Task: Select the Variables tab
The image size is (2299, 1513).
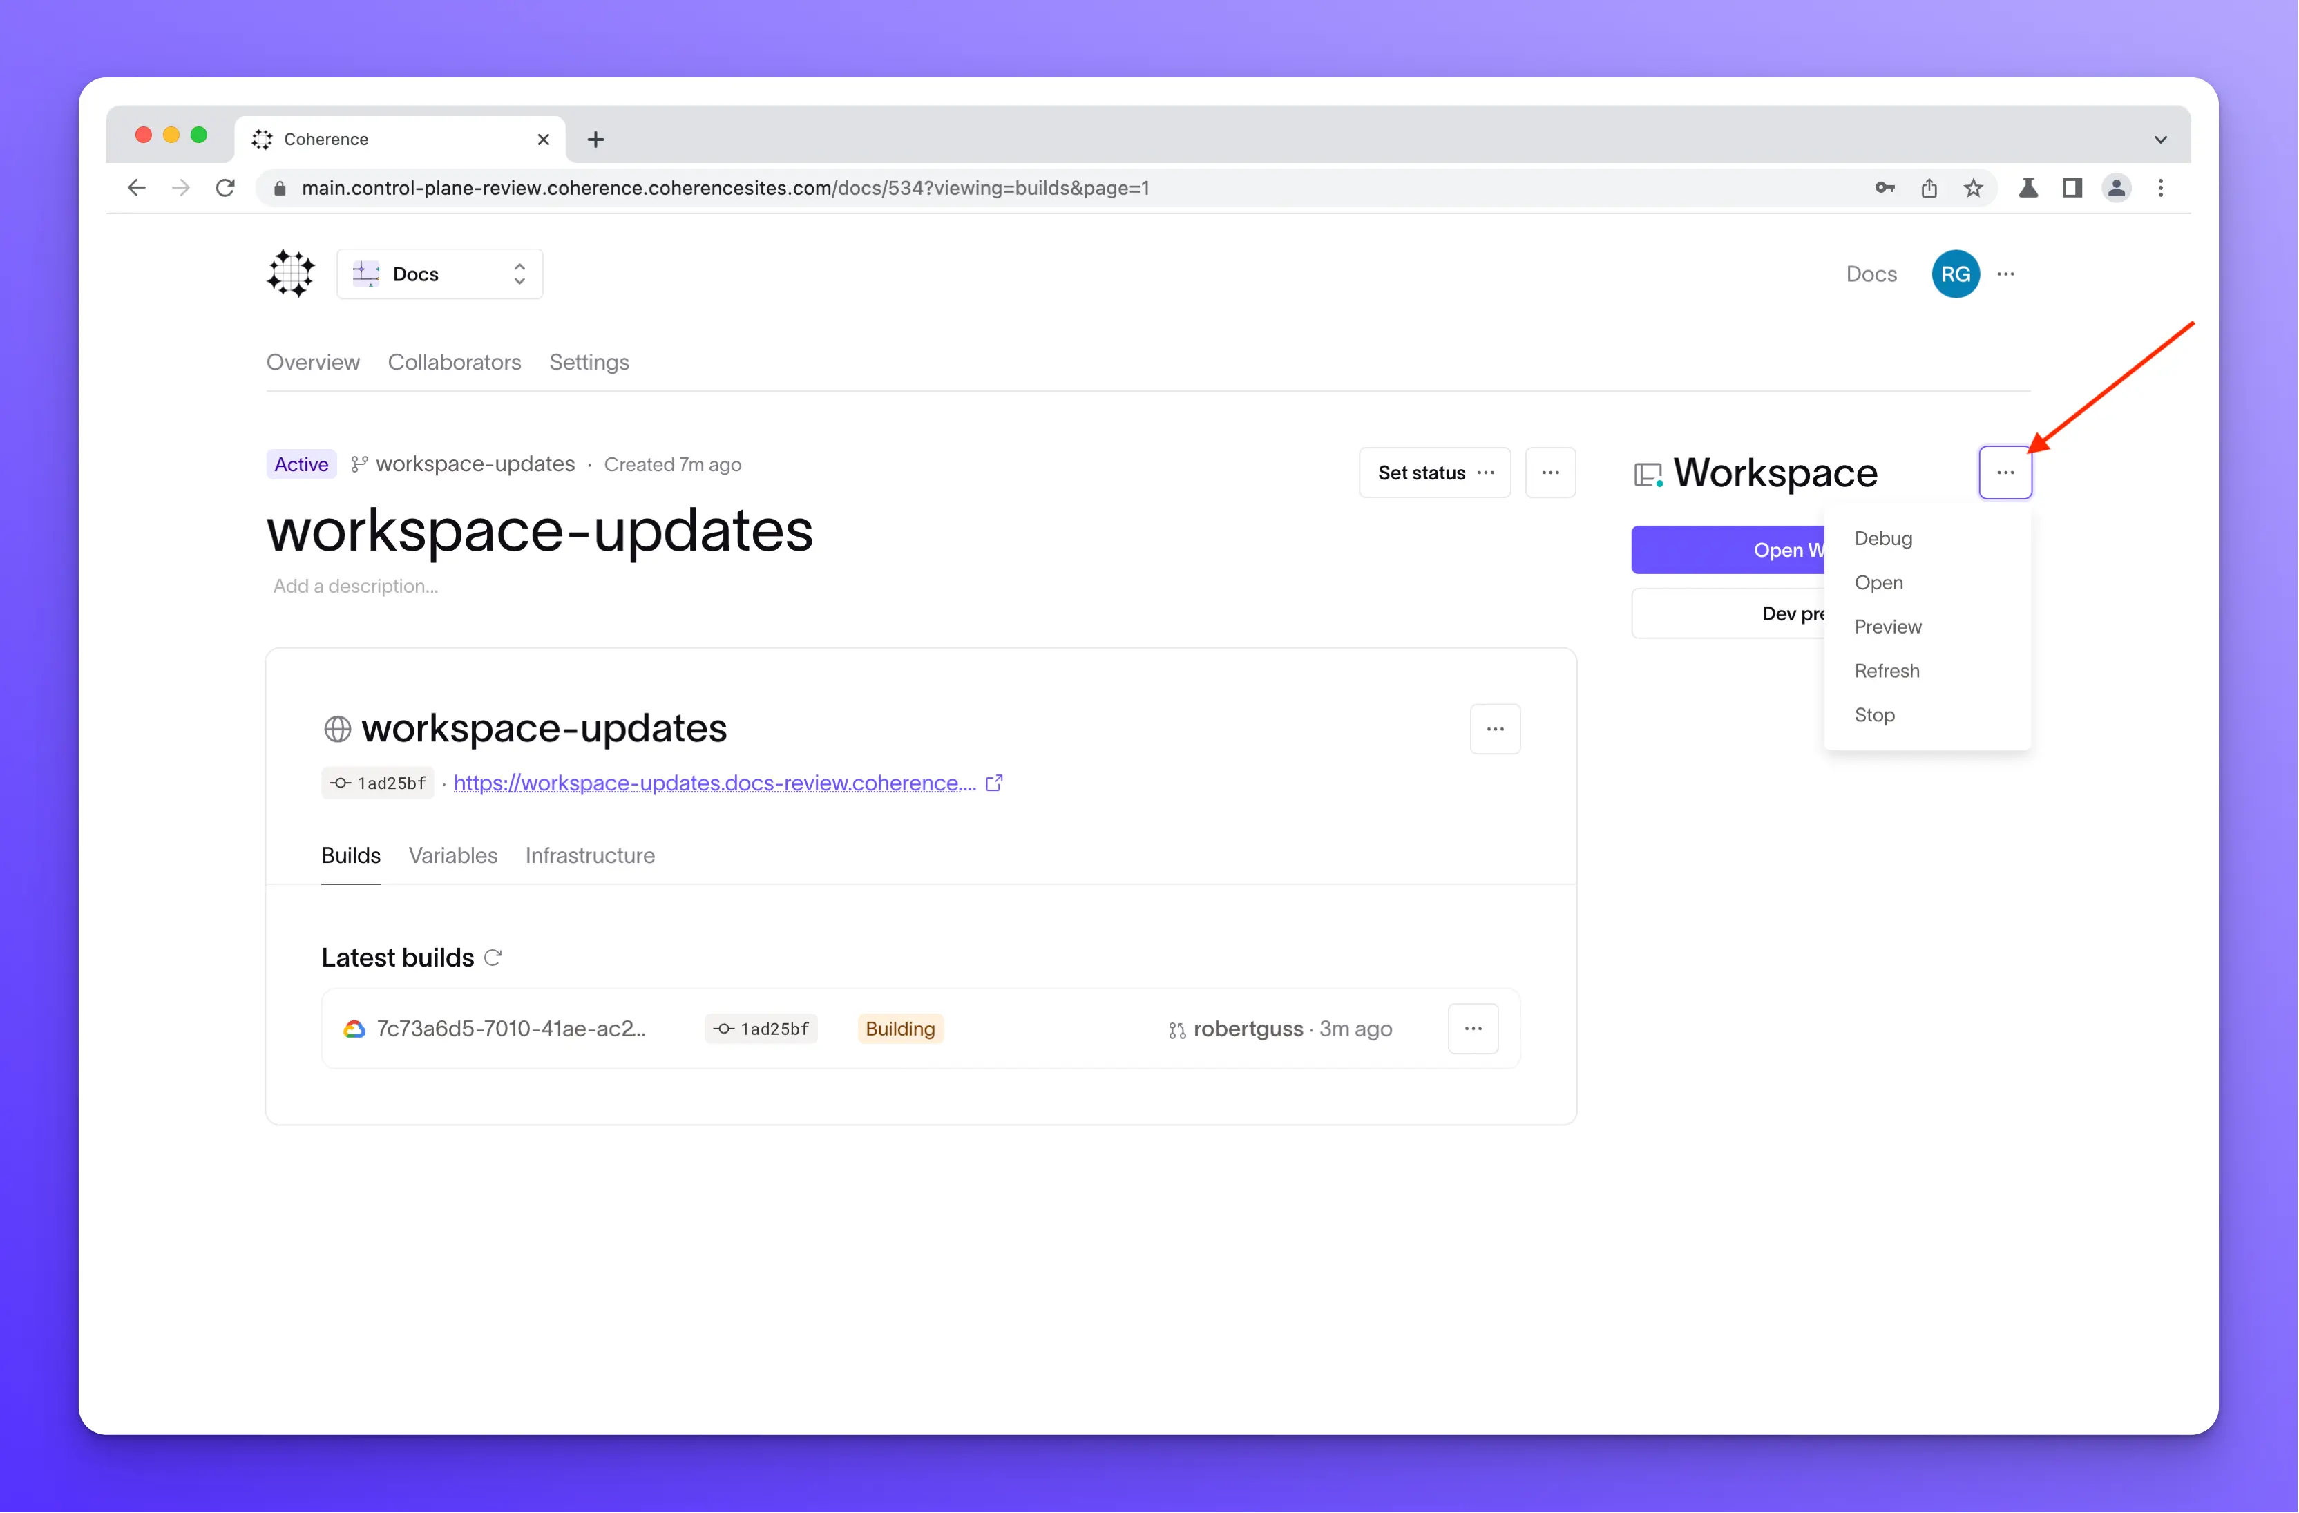Action: [x=453, y=856]
